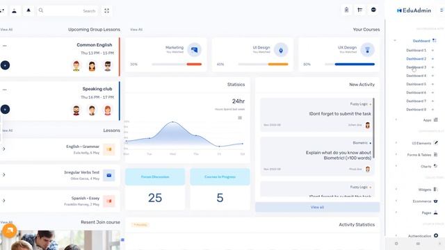The width and height of the screenshot is (445, 250).
Task: Click the add button on Speaking club card
Action: click(x=5, y=109)
